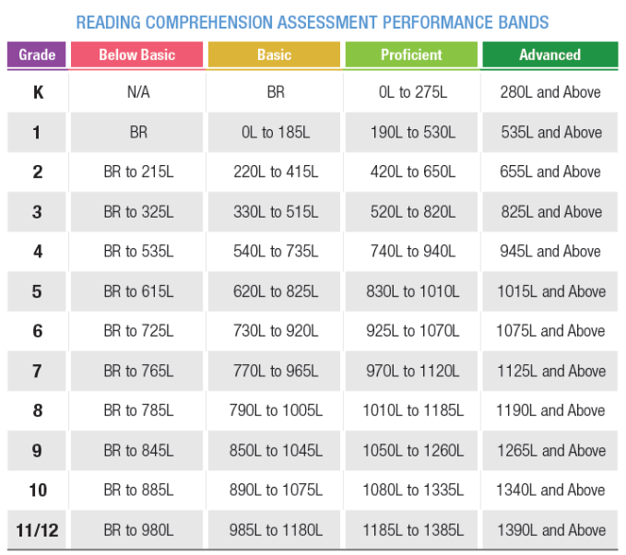Select the BR to 885L cell
The height and width of the screenshot is (555, 626).
click(137, 490)
